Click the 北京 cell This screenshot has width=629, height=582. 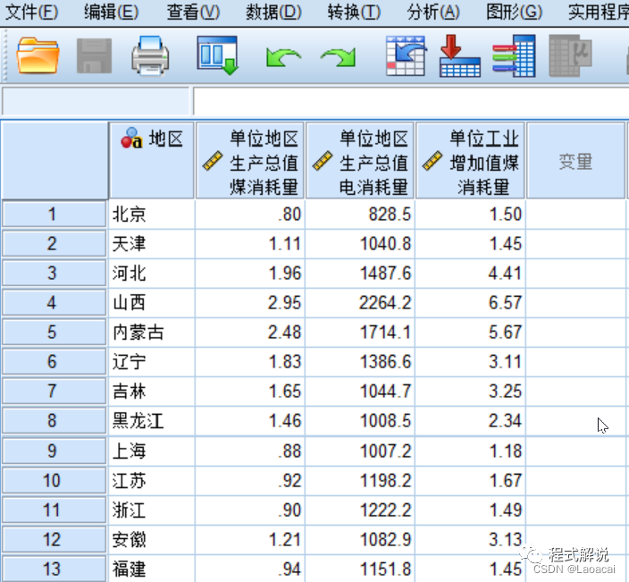[x=151, y=214]
